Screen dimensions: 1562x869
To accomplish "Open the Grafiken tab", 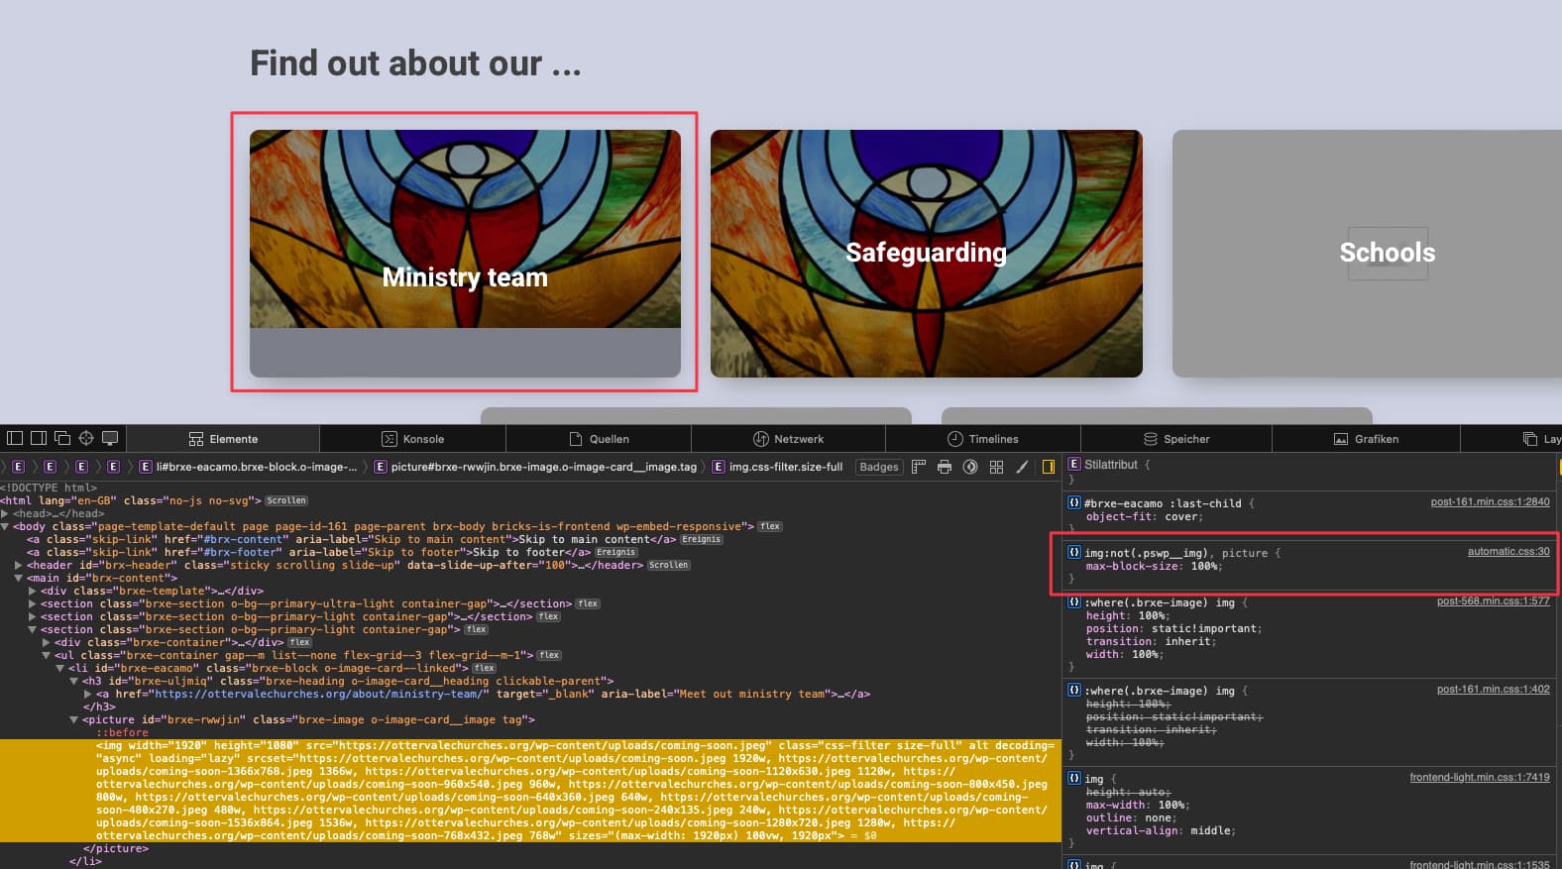I will tap(1366, 439).
